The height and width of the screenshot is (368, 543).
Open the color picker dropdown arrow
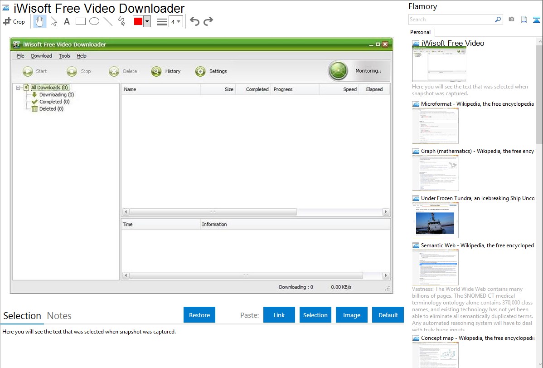(147, 21)
